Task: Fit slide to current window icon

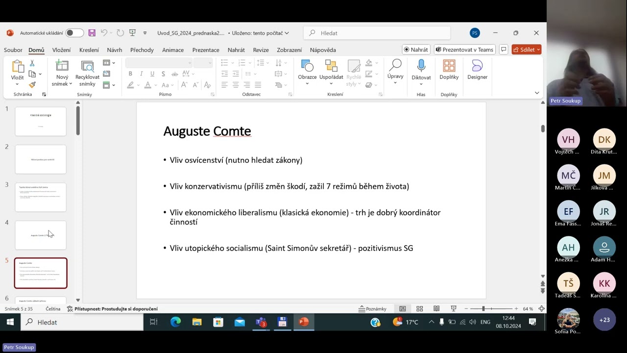Action: [541, 309]
